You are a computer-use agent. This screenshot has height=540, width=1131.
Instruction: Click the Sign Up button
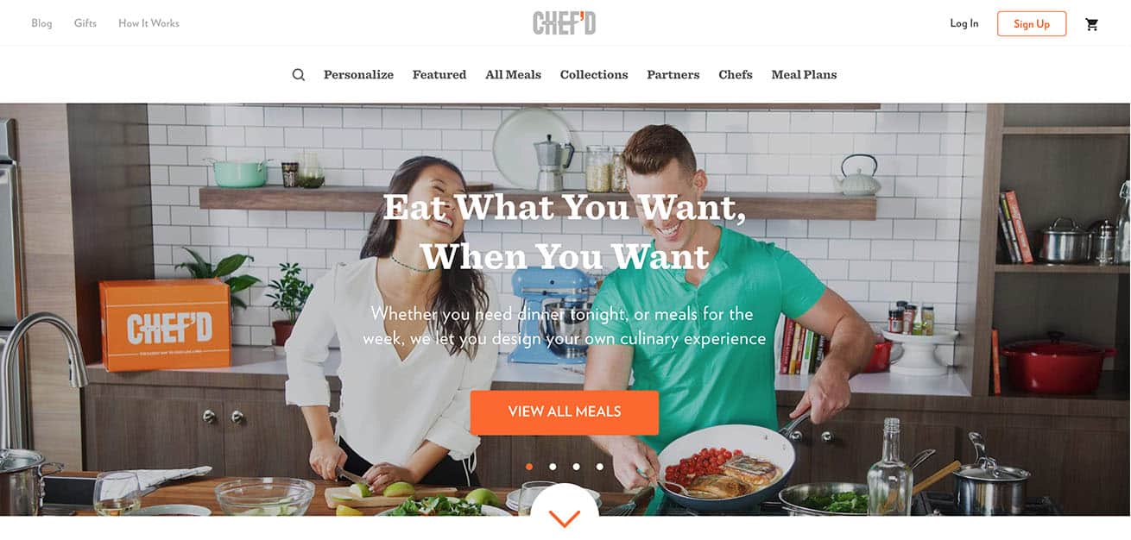tap(1032, 24)
